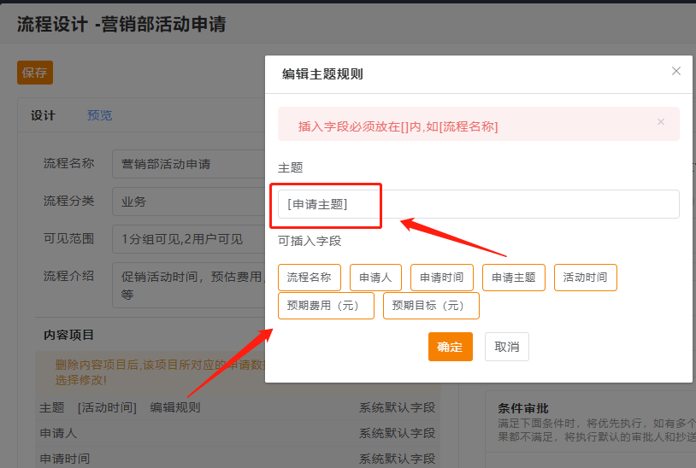Open the 可见范围 selector field
This screenshot has width=696, height=468.
pyautogui.click(x=188, y=239)
